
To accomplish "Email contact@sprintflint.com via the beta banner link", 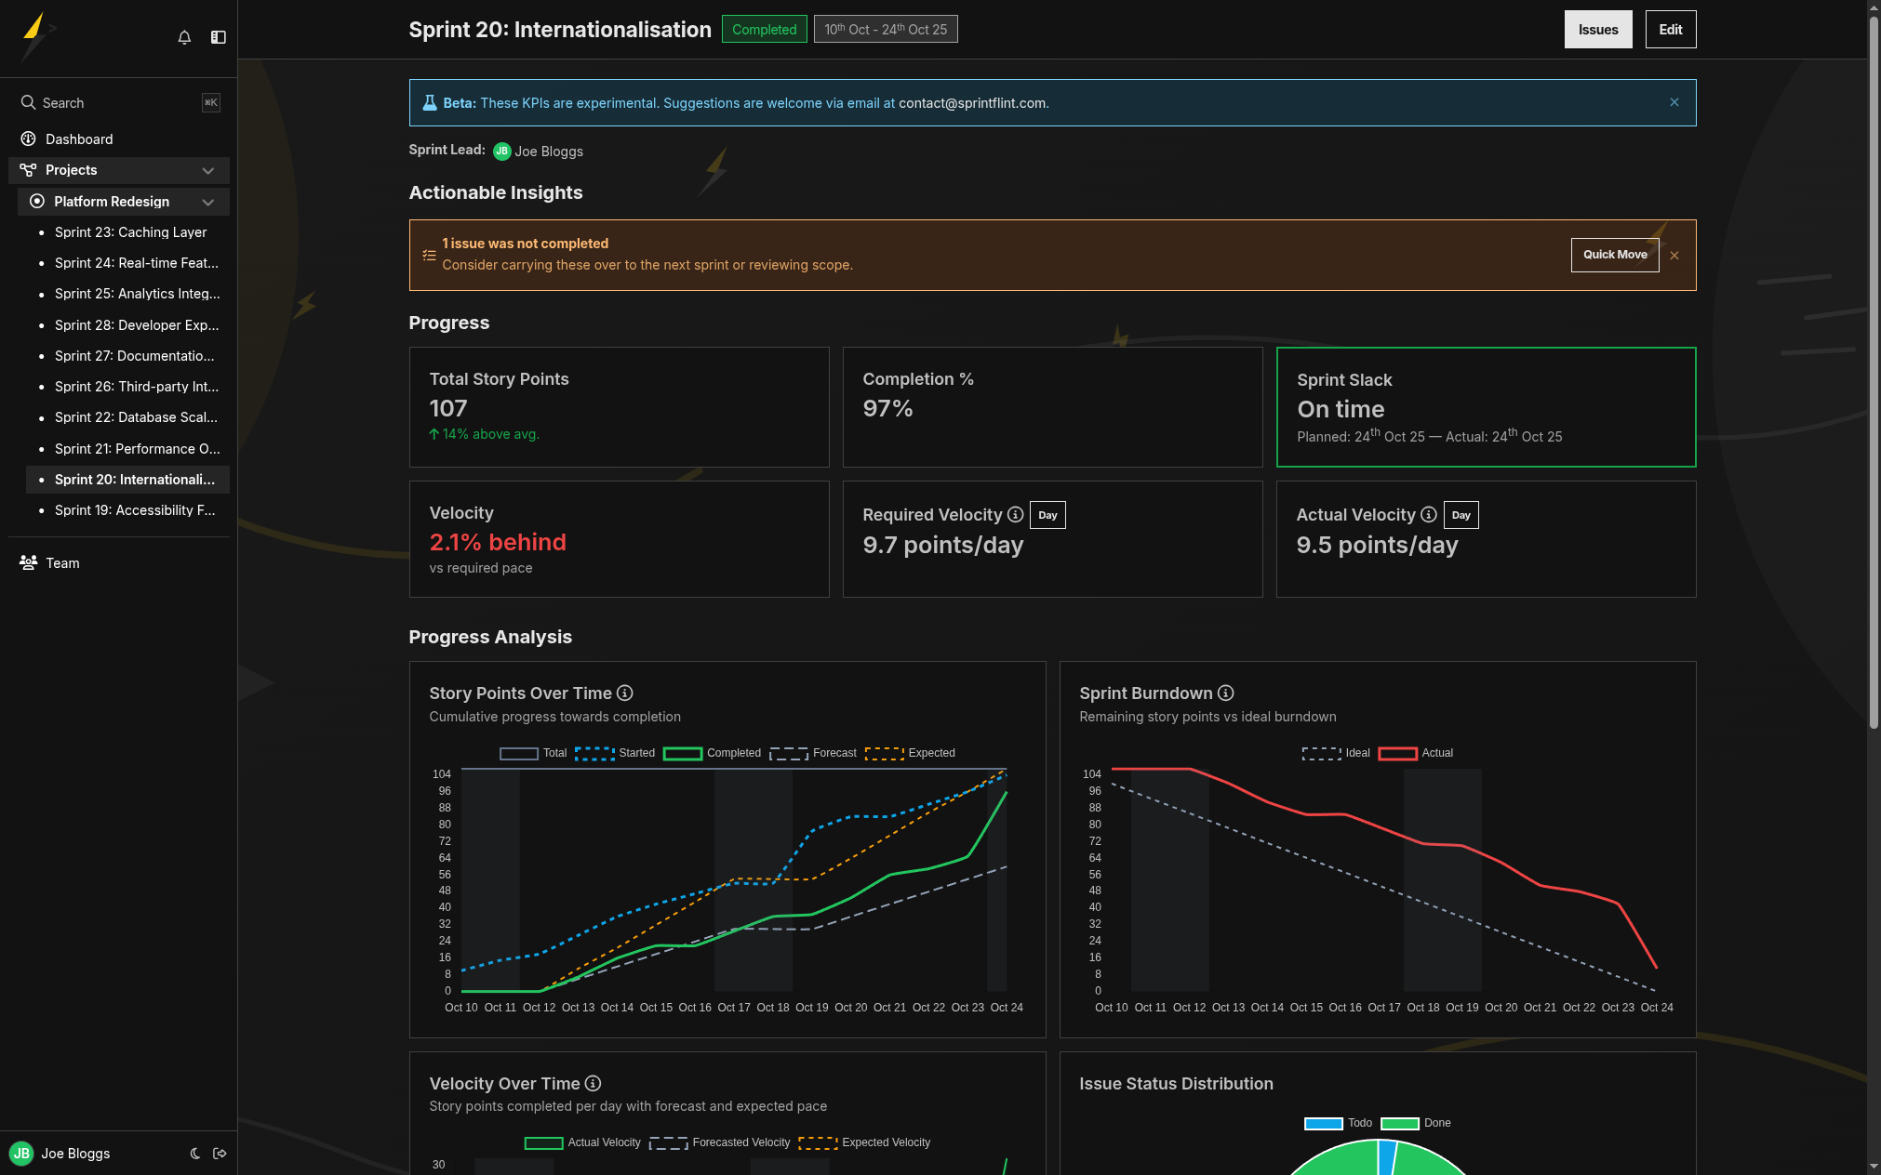I will (971, 103).
